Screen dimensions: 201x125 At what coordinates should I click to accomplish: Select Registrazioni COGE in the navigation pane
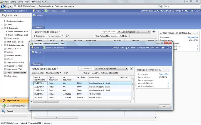[15, 69]
